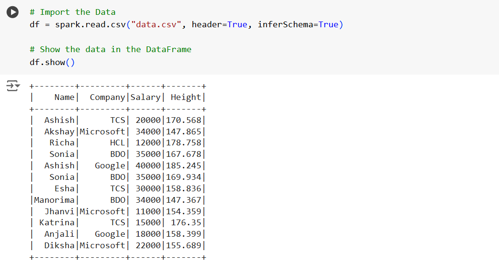Run the code cell with play button
Image resolution: width=499 pixels, height=264 pixels.
13,12
